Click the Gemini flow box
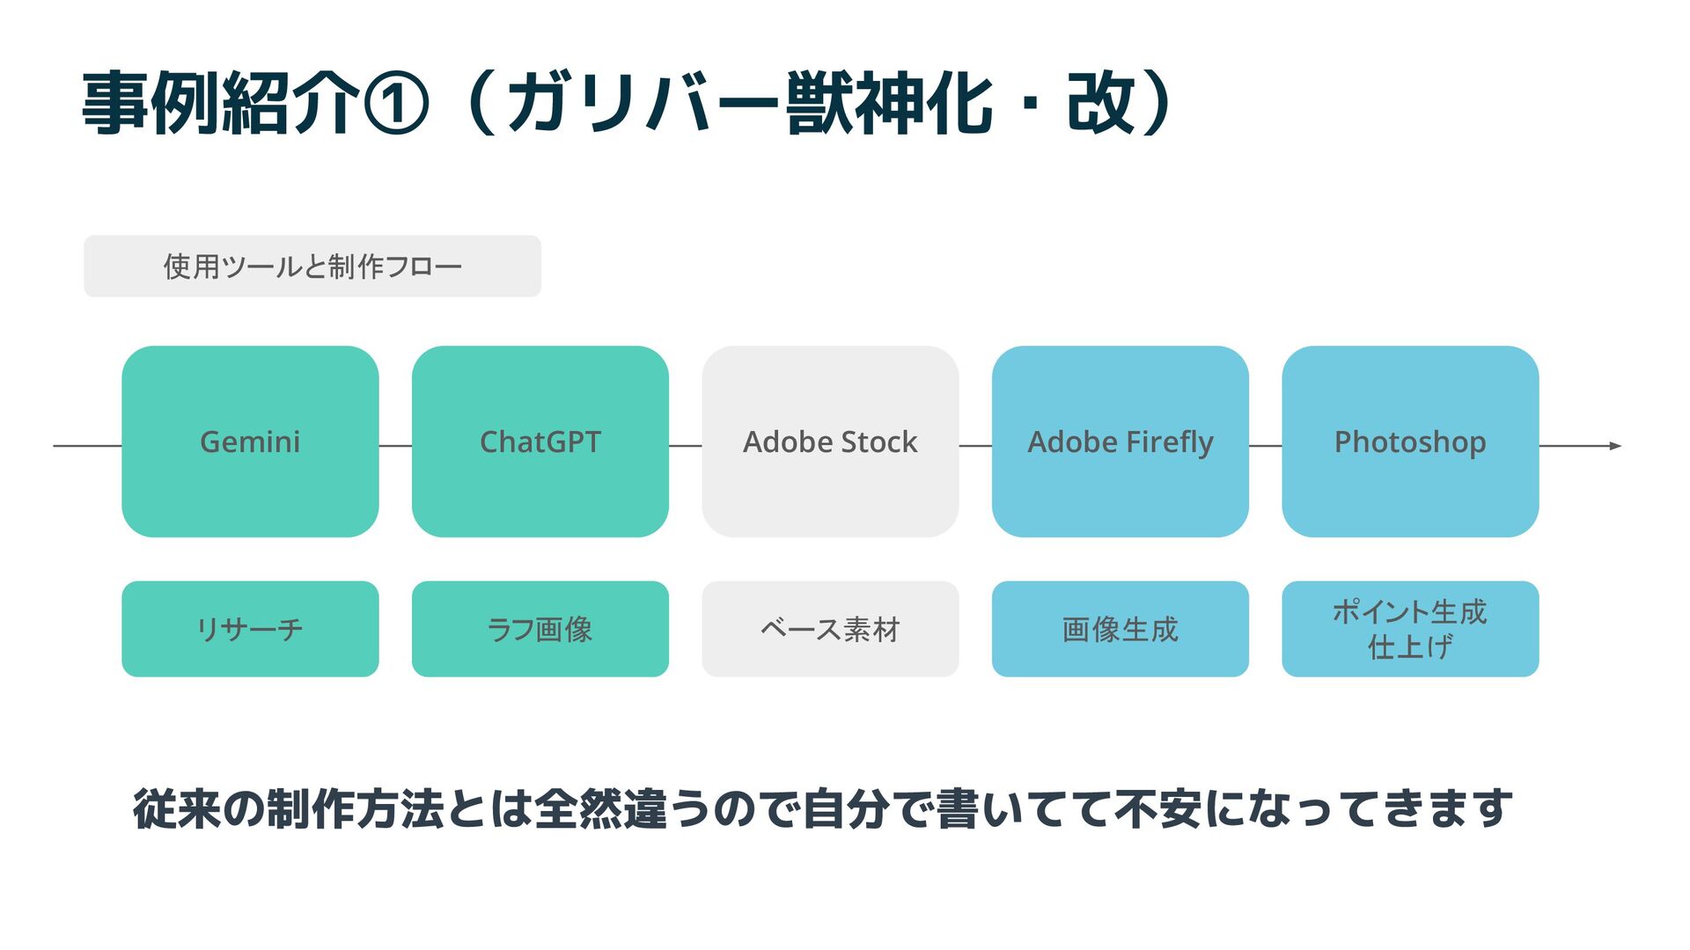The height and width of the screenshot is (950, 1690). (x=250, y=442)
